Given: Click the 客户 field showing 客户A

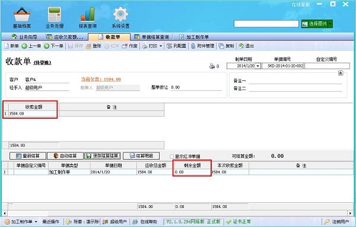Looking at the screenshot, I should pyautogui.click(x=46, y=80).
